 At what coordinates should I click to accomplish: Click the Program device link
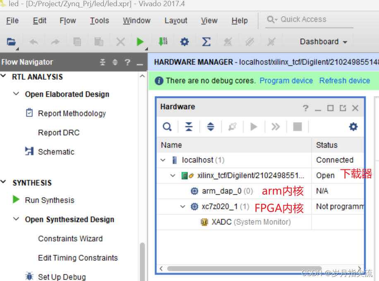(286, 81)
